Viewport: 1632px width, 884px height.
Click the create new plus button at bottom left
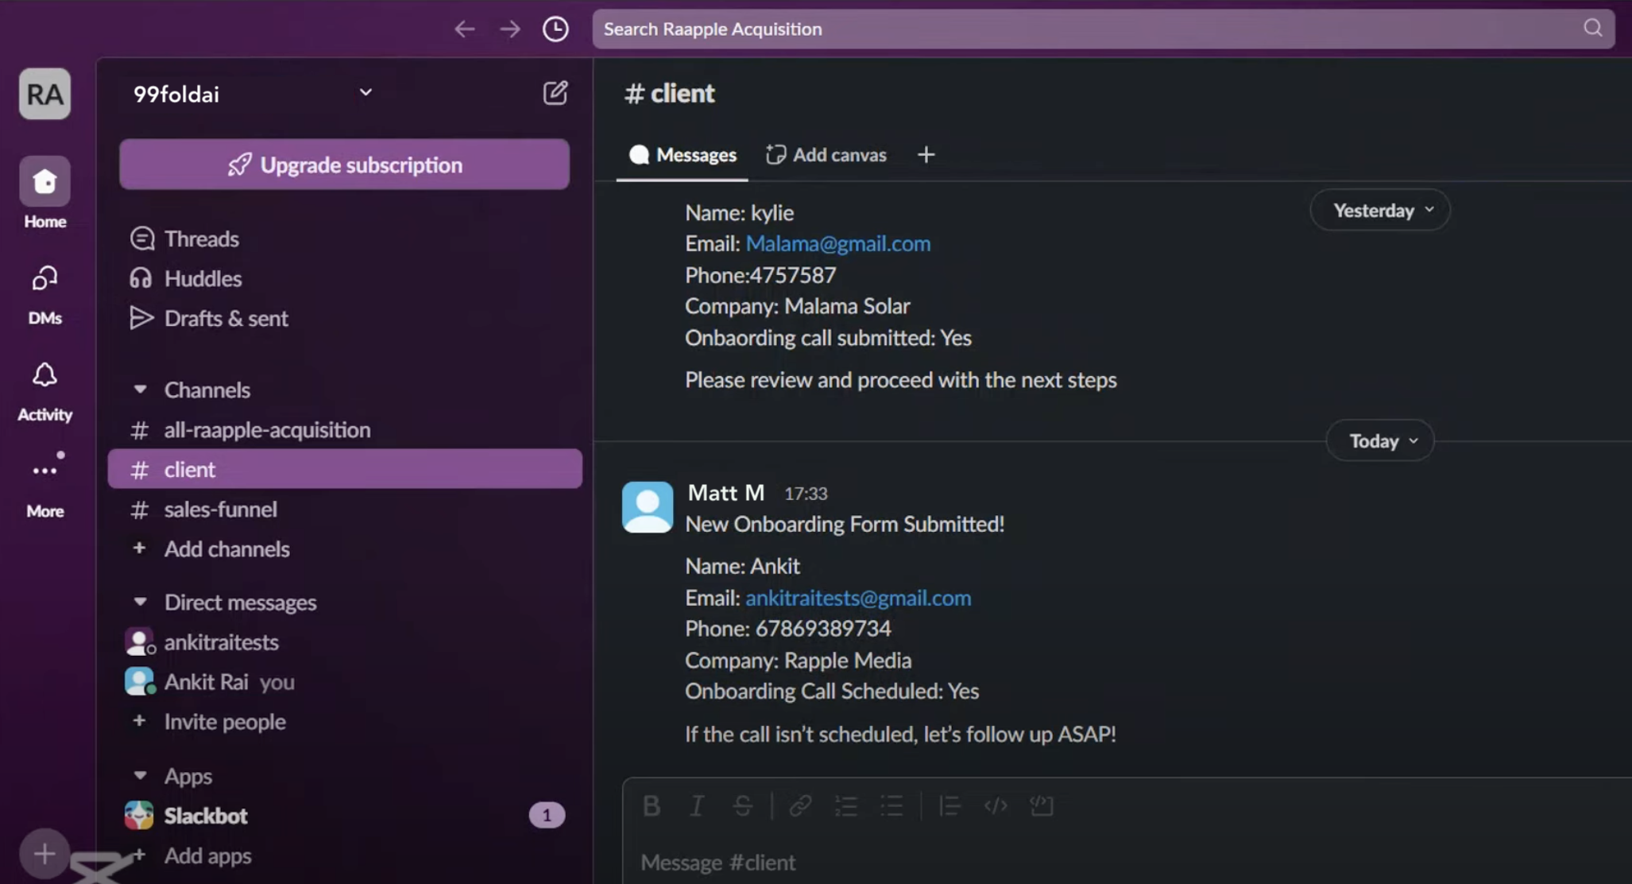tap(44, 854)
